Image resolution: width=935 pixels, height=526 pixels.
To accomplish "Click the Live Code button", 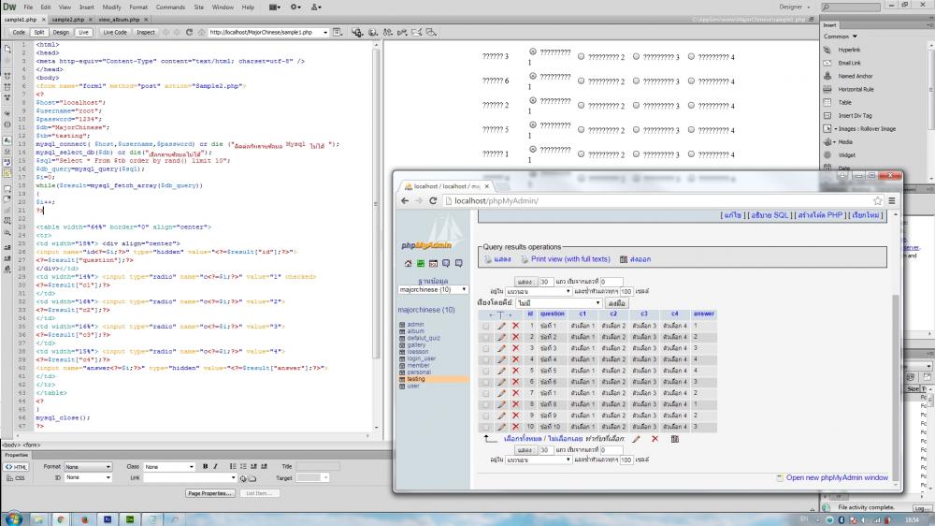I will click(x=114, y=32).
